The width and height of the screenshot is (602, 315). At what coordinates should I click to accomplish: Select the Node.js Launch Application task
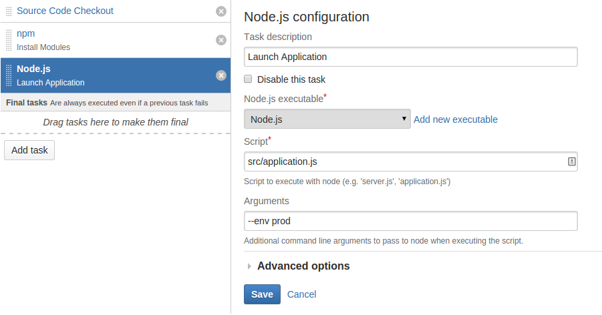coord(116,75)
